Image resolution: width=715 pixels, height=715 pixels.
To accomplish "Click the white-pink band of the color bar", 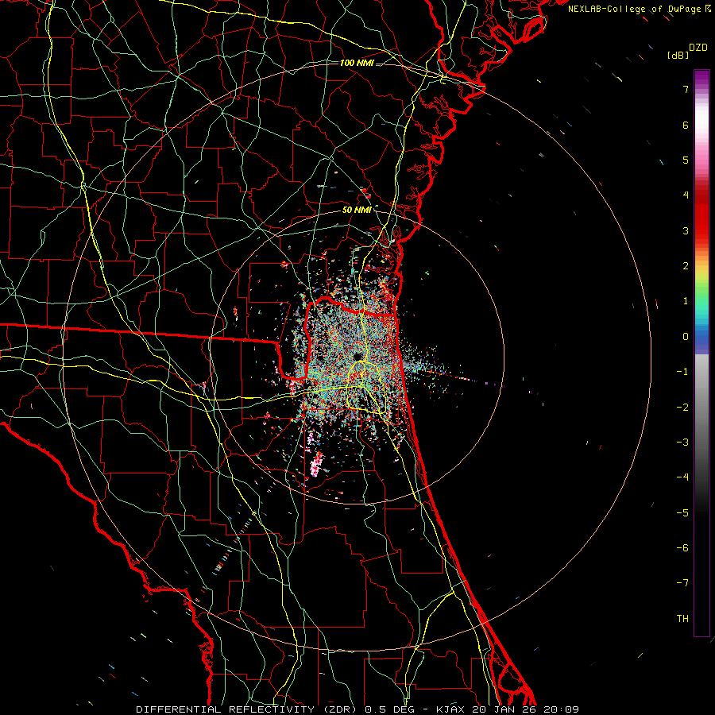I will [x=701, y=121].
